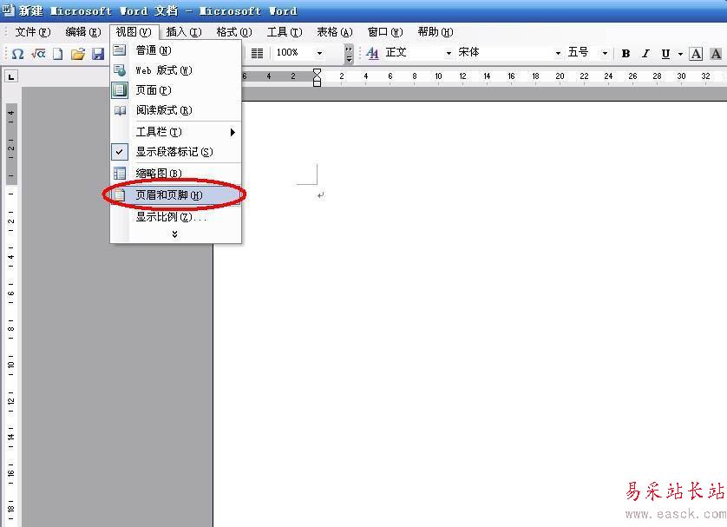Open the font 宋体 dropdown arrow
Viewport: 727px width, 527px height.
pyautogui.click(x=558, y=53)
